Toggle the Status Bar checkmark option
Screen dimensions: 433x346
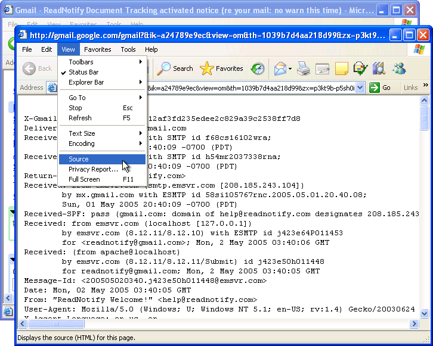click(83, 72)
